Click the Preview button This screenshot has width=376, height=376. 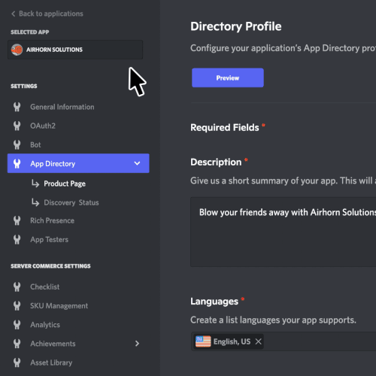[228, 77]
